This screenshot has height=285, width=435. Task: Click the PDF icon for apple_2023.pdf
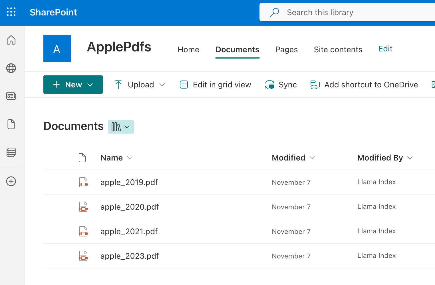click(x=83, y=256)
